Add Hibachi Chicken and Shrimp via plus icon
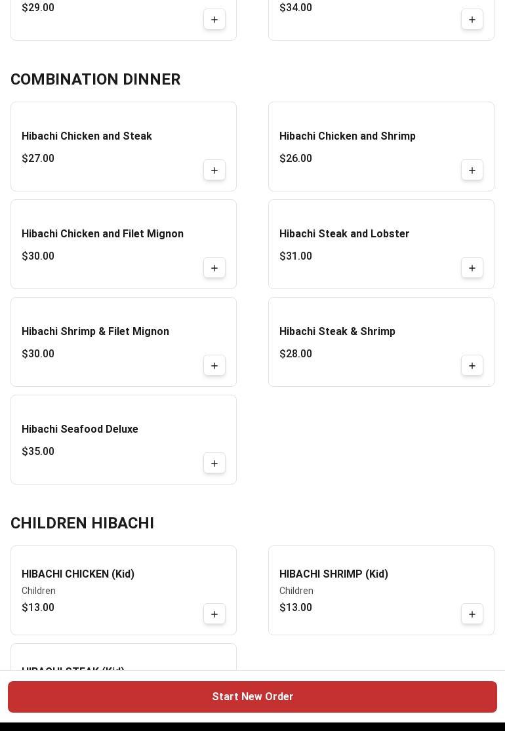The width and height of the screenshot is (505, 731). pyautogui.click(x=472, y=170)
